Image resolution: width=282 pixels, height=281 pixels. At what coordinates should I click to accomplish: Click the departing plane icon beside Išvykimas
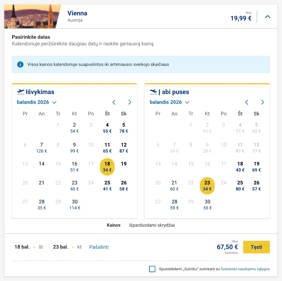[x=21, y=92]
